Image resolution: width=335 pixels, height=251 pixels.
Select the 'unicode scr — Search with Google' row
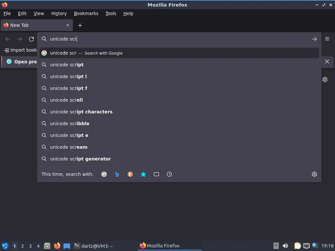[179, 53]
